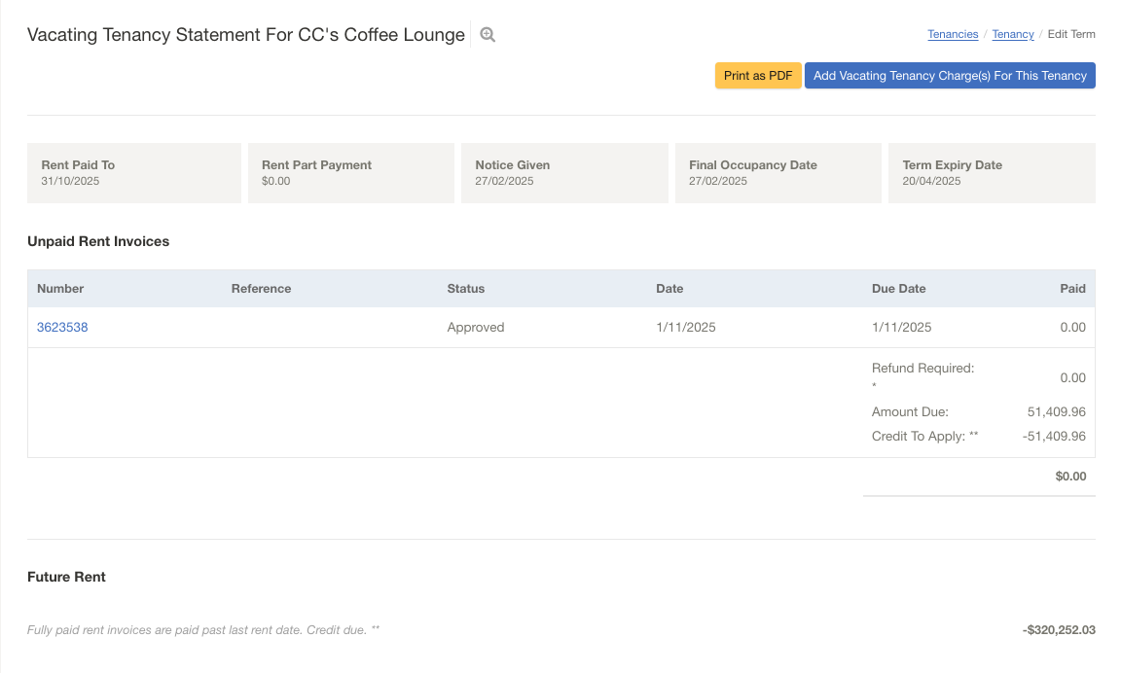Image resolution: width=1121 pixels, height=673 pixels.
Task: Click the Reference column header
Action: [x=261, y=289]
